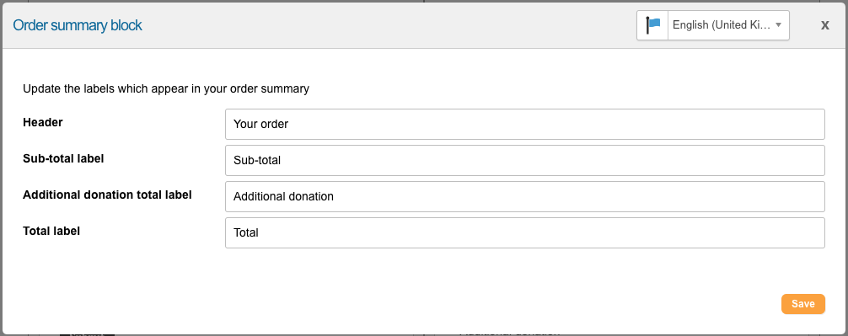Click the grey dialog header bar background
The image size is (848, 336).
pyautogui.click(x=378, y=25)
